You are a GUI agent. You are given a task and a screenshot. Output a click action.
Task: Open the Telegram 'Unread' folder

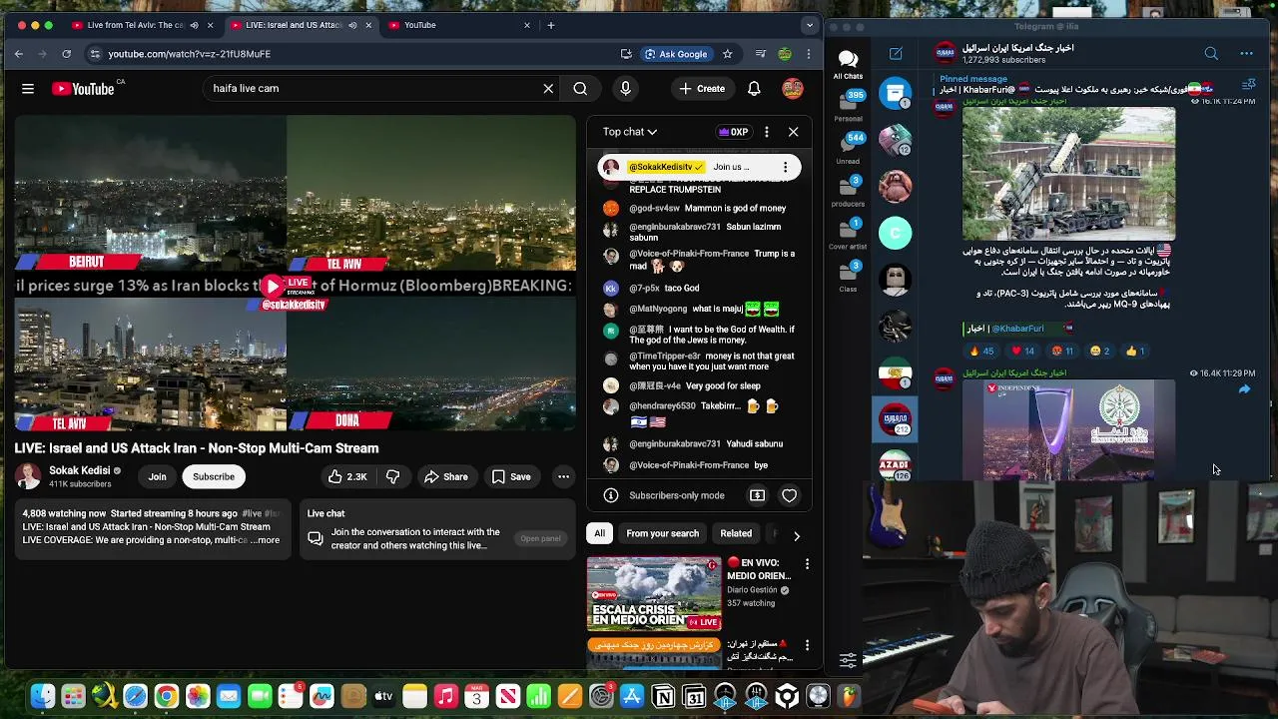tap(849, 149)
